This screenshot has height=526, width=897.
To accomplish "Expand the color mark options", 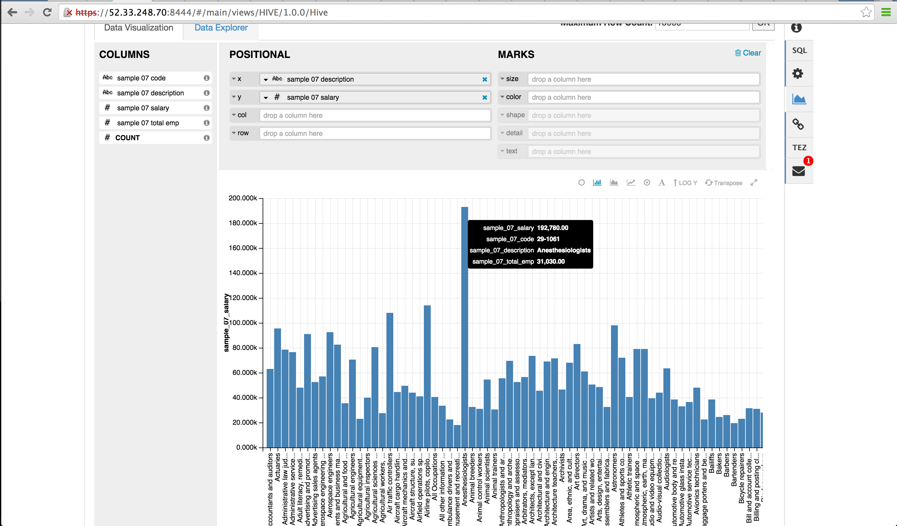I will tap(502, 97).
